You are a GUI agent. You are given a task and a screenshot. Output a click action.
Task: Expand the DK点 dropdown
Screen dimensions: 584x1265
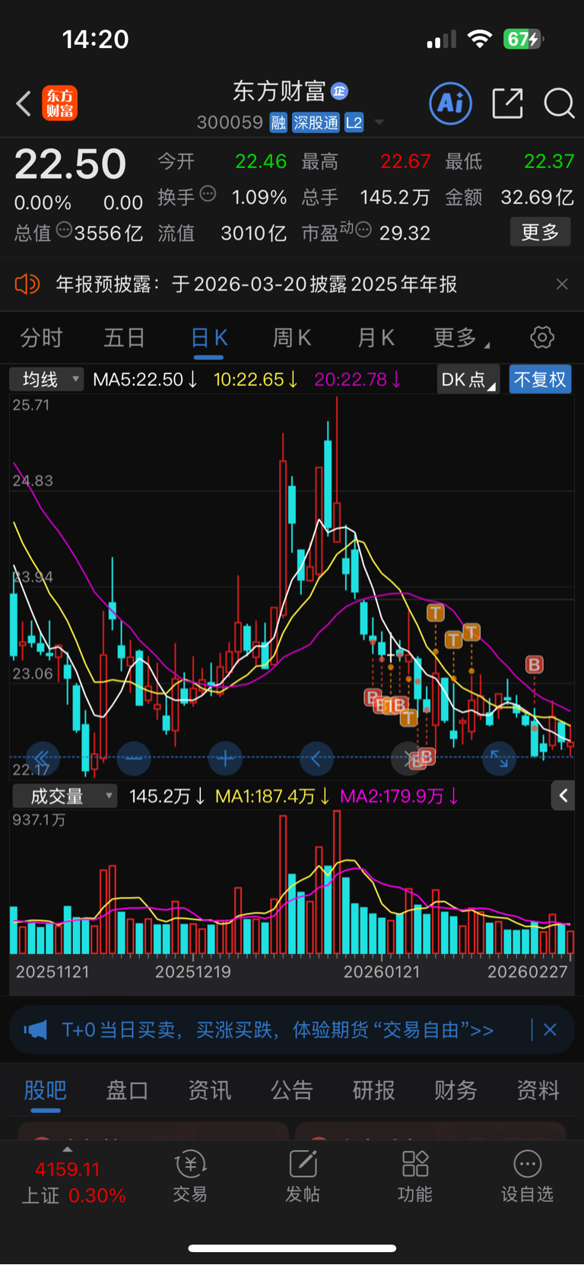(468, 379)
